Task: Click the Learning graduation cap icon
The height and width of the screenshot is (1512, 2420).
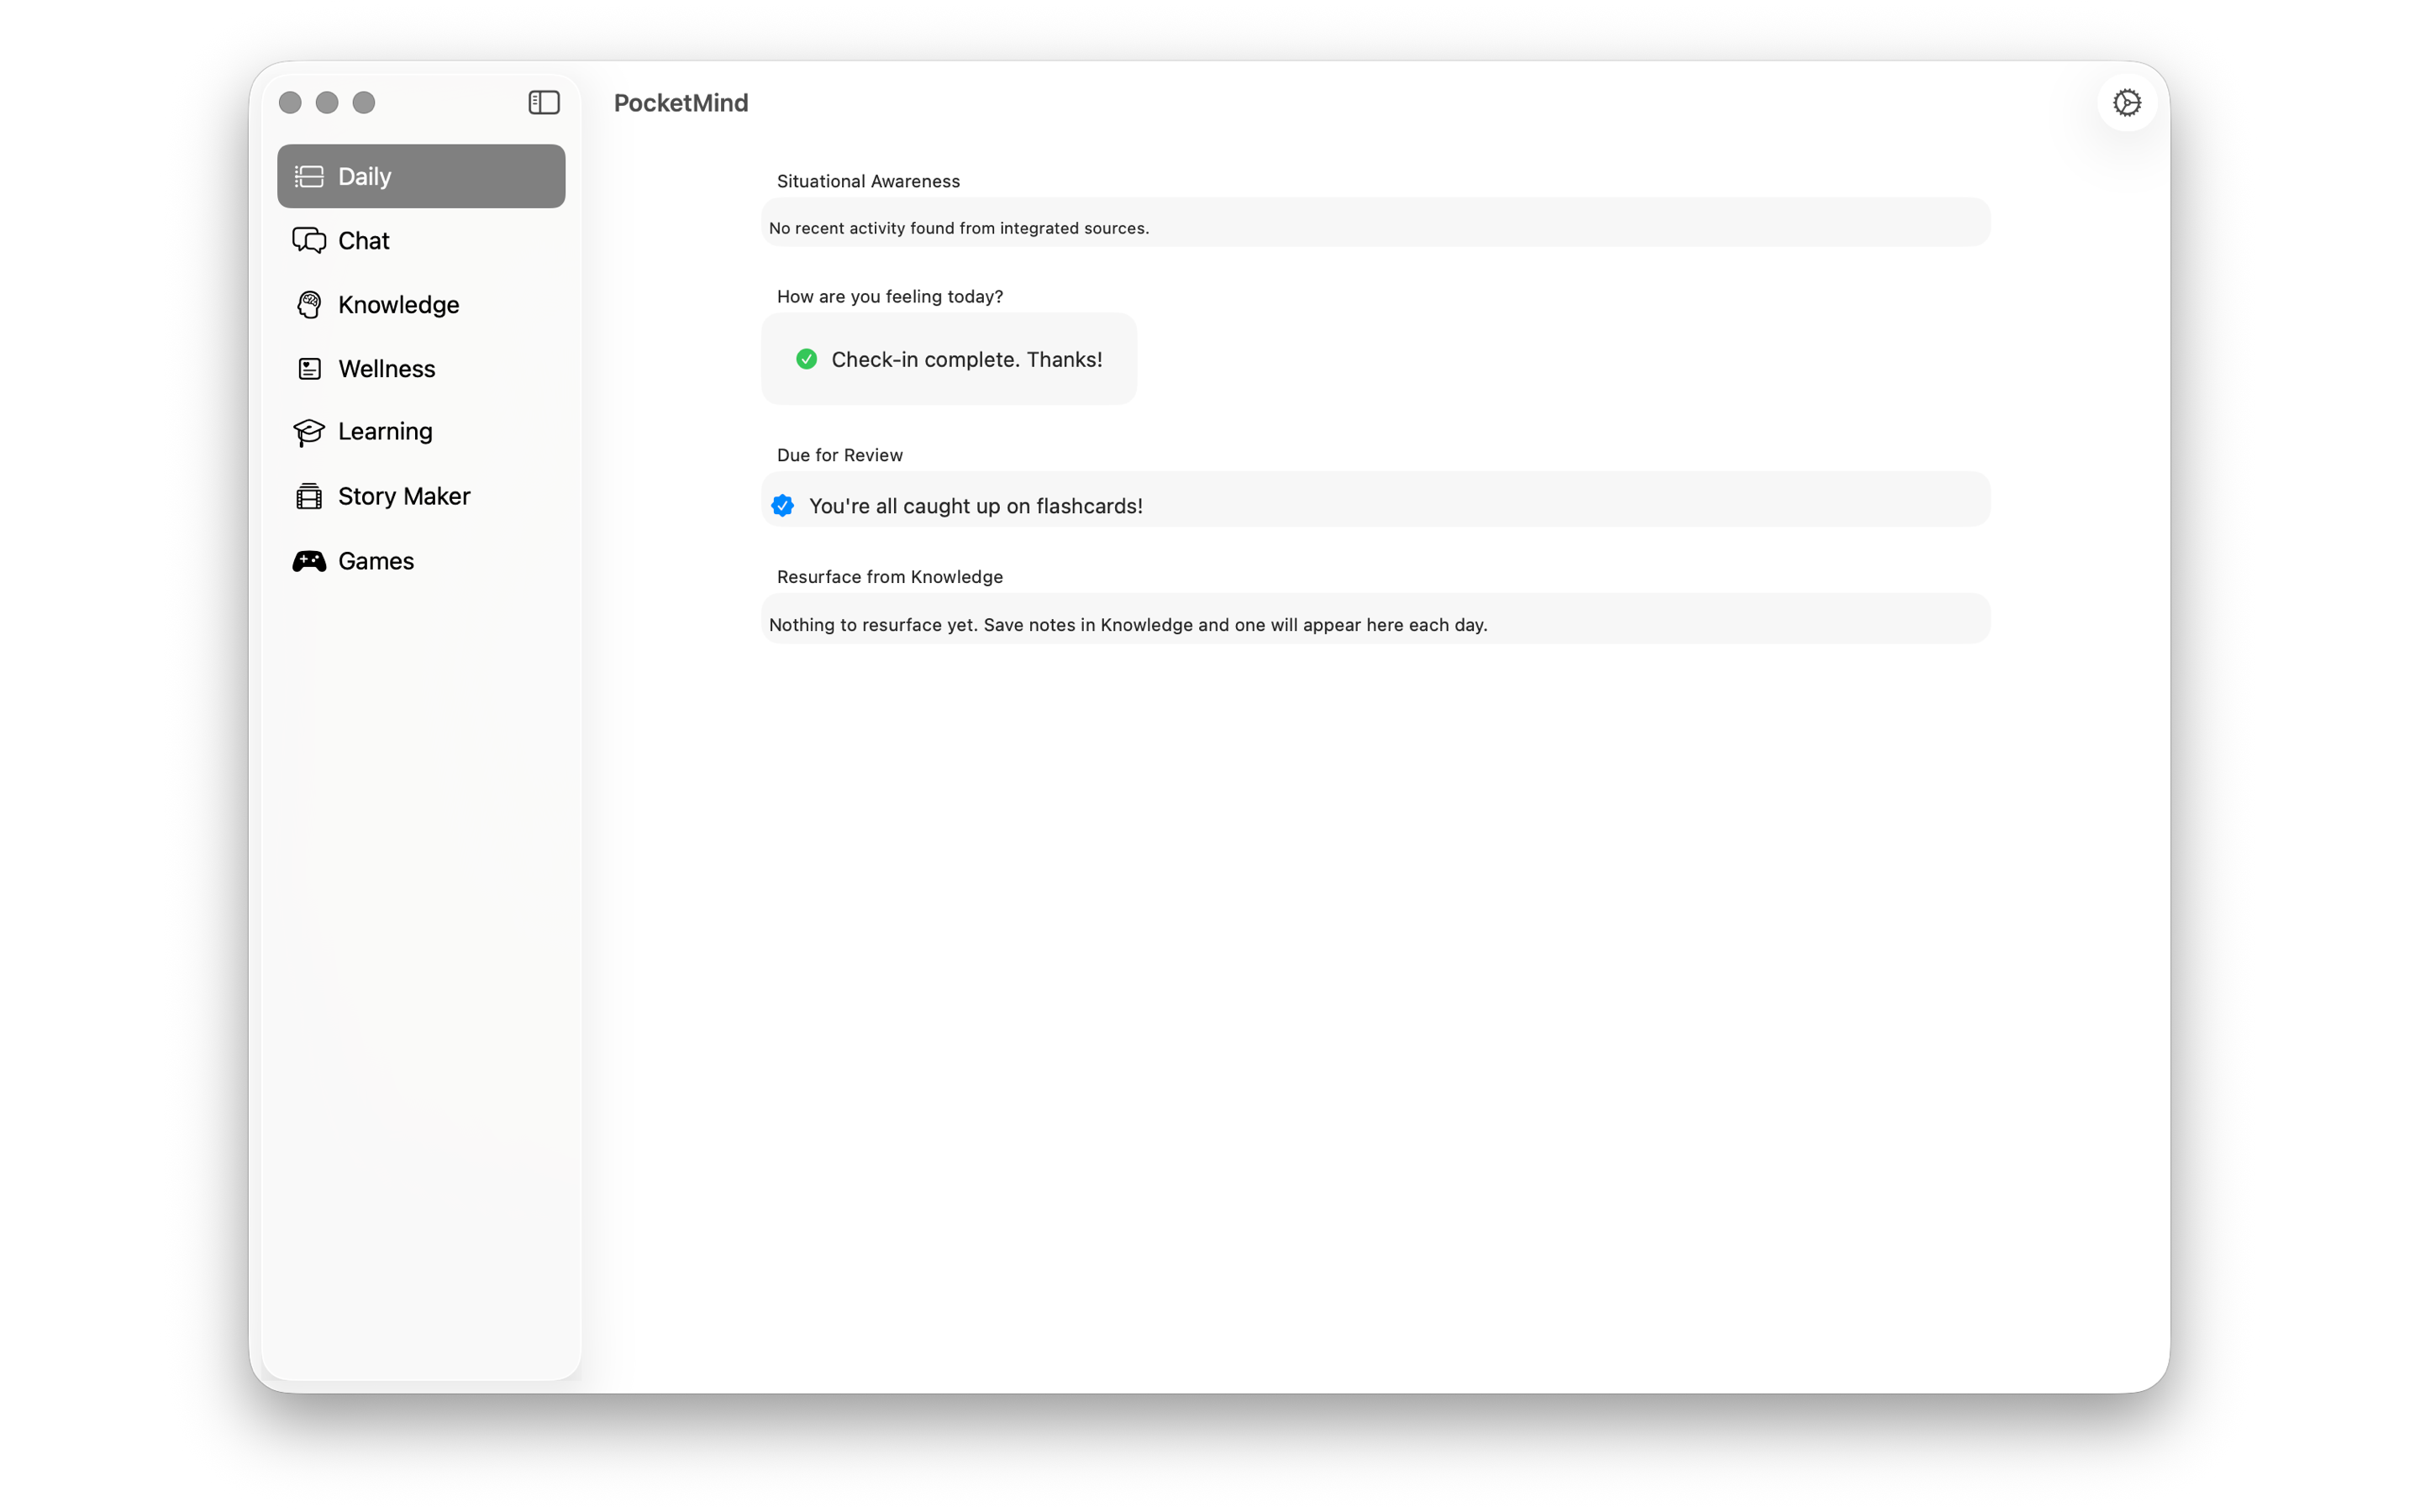Action: click(309, 432)
